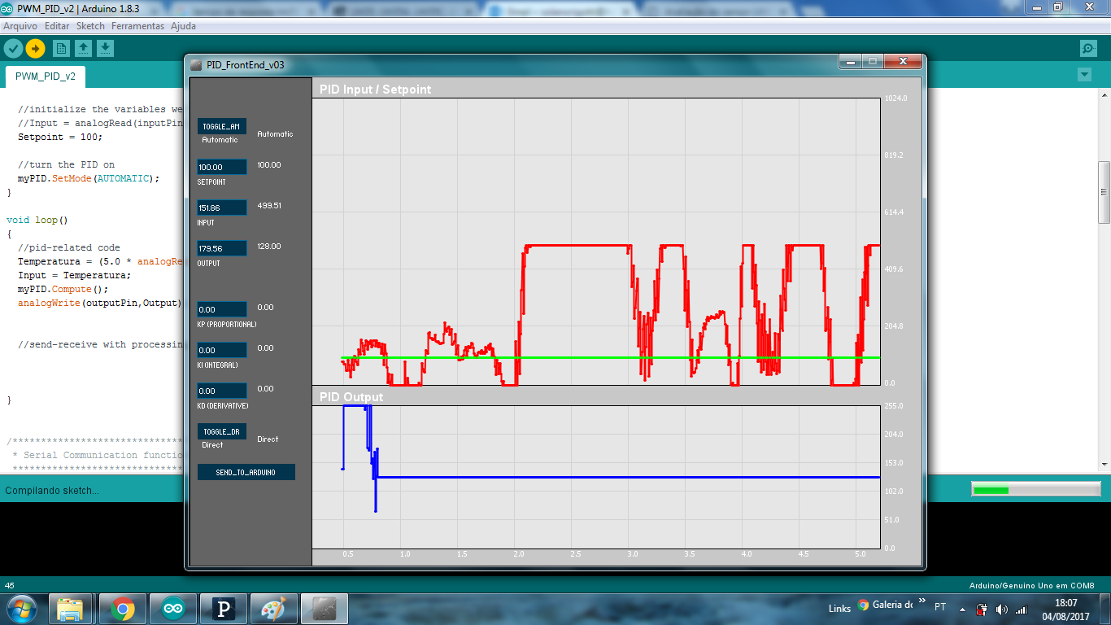Click the void loop() code line
This screenshot has width=1111, height=625.
(37, 220)
